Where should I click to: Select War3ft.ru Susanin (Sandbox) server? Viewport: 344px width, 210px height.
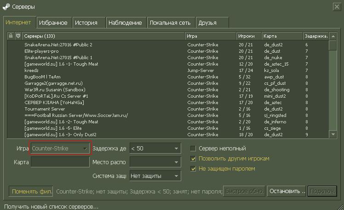pyautogui.click(x=168, y=90)
